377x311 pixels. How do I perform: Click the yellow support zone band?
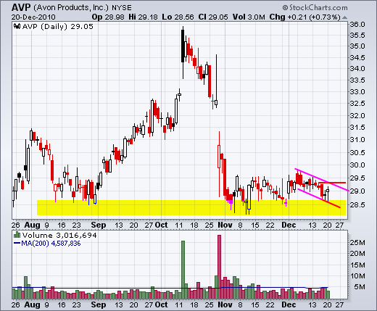click(x=191, y=207)
